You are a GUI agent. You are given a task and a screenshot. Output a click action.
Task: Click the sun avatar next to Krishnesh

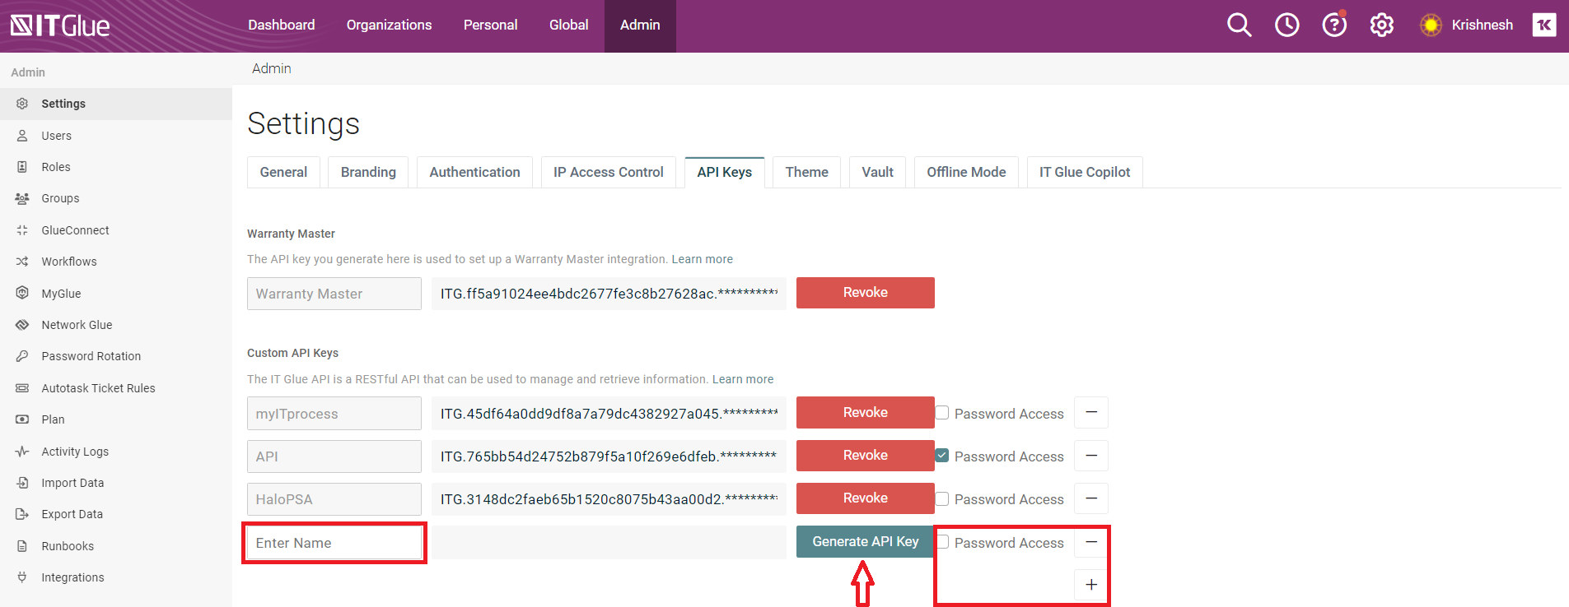click(x=1431, y=25)
